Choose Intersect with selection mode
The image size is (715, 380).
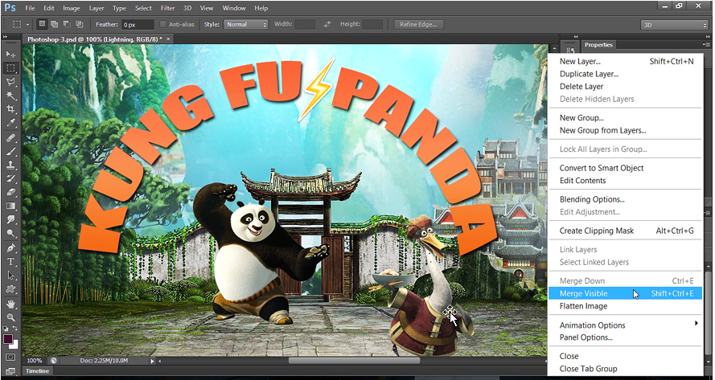pos(80,24)
